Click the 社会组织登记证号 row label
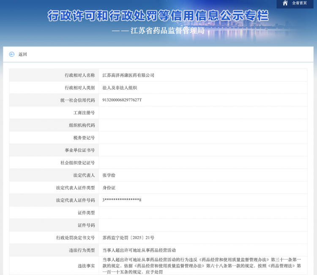The height and width of the screenshot is (275, 317). click(78, 162)
